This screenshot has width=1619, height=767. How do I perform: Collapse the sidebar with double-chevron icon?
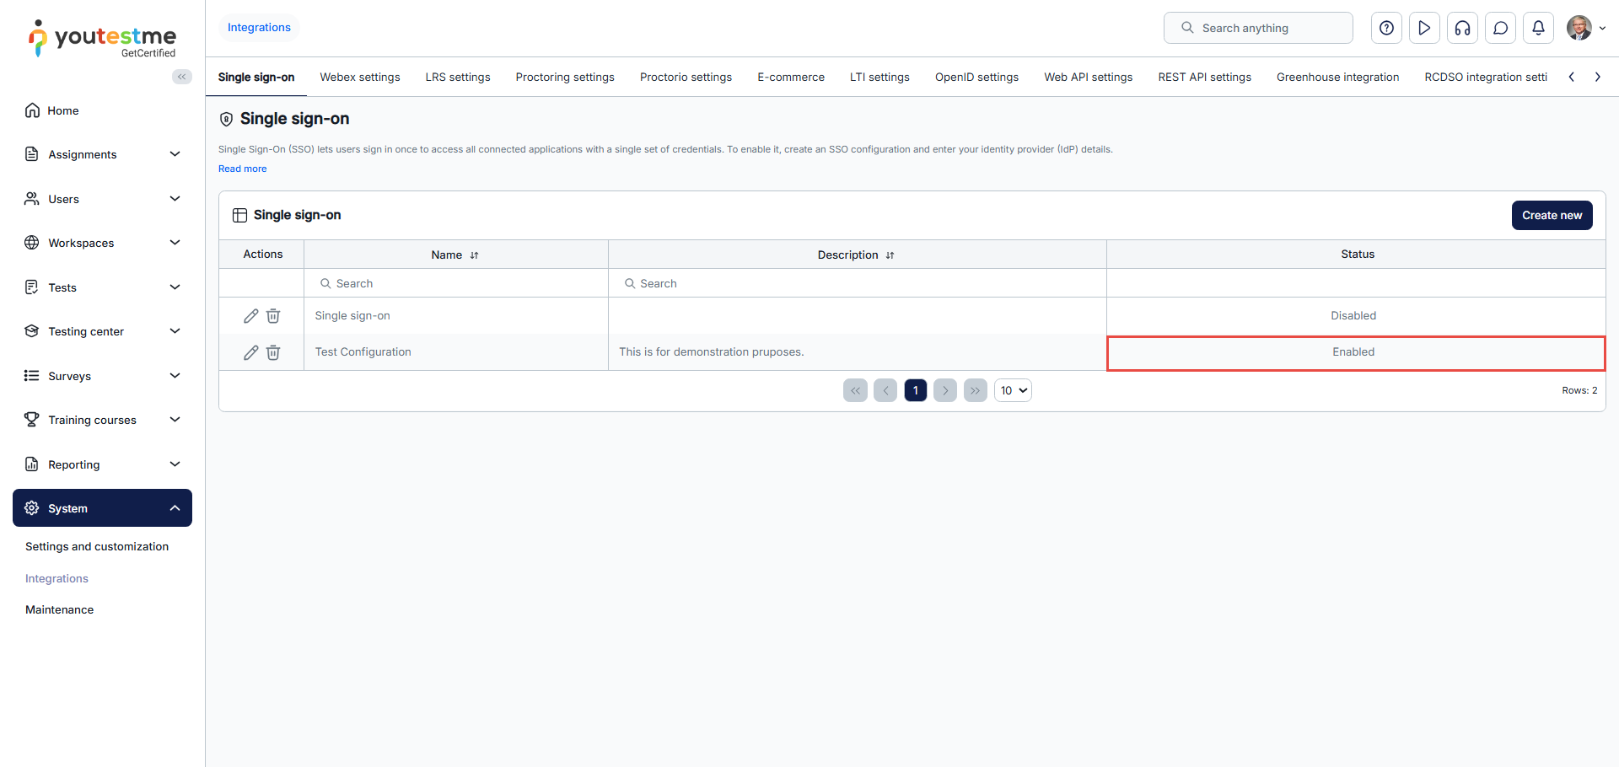[x=181, y=77]
